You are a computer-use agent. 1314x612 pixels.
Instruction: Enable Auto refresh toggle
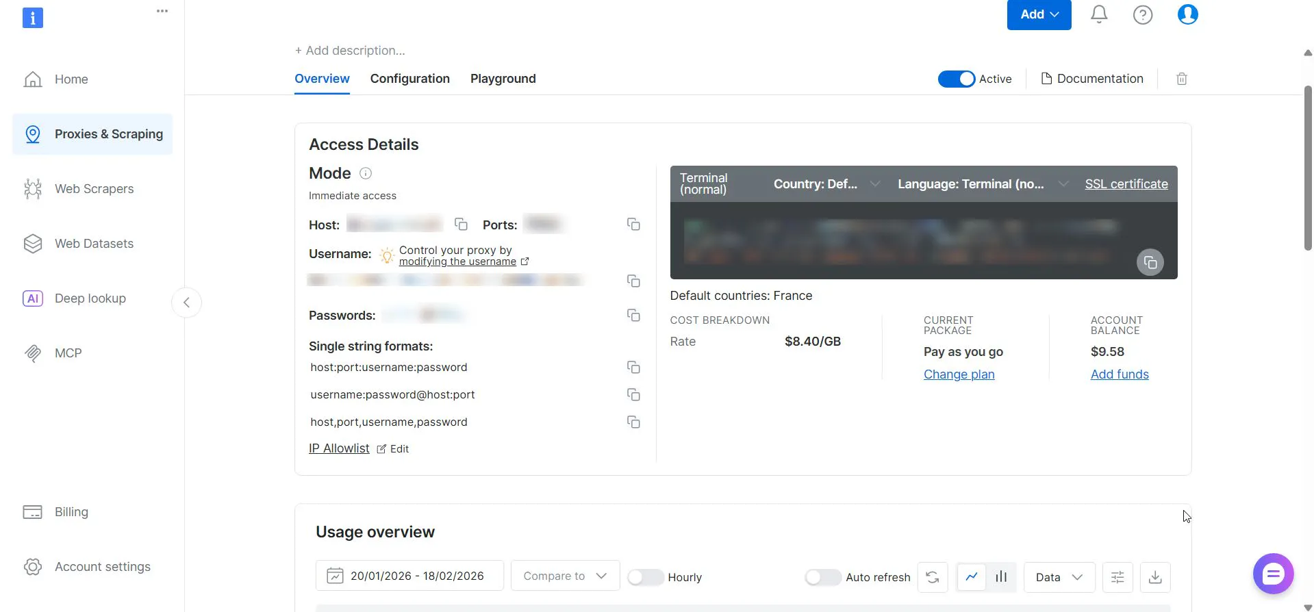[823, 577]
